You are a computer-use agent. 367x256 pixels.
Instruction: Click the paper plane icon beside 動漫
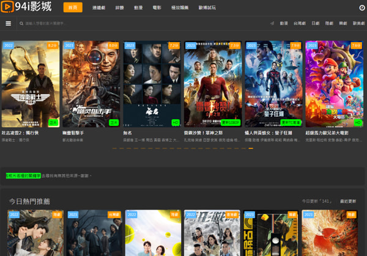(x=272, y=23)
